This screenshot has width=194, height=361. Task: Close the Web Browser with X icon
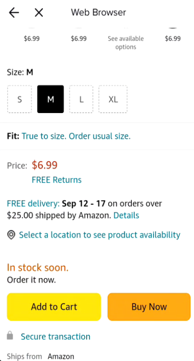39,12
